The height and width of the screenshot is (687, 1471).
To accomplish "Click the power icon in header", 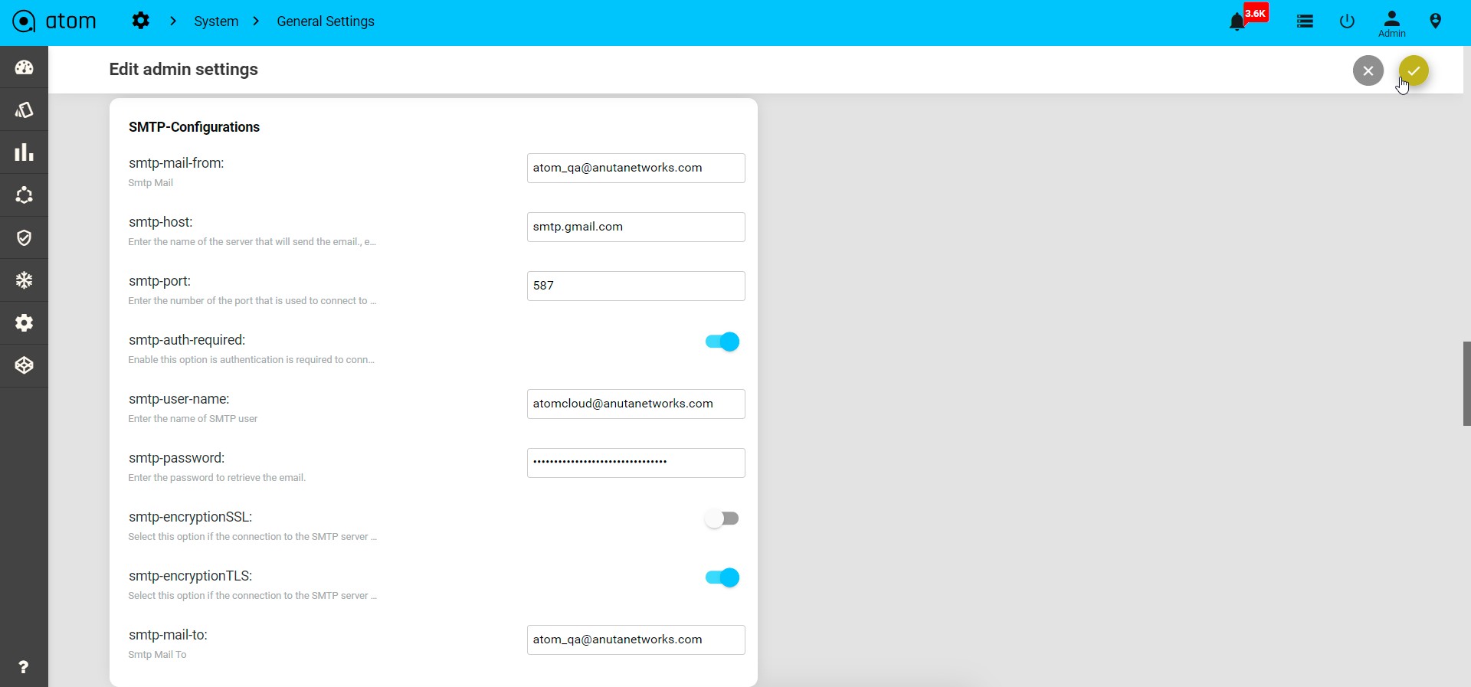I will click(1348, 21).
